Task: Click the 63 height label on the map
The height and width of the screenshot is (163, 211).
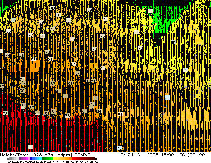Action: click(x=53, y=8)
